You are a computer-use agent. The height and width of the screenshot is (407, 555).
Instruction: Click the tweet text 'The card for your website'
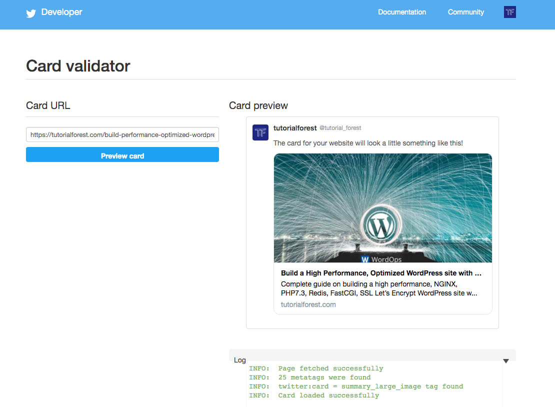click(368, 143)
